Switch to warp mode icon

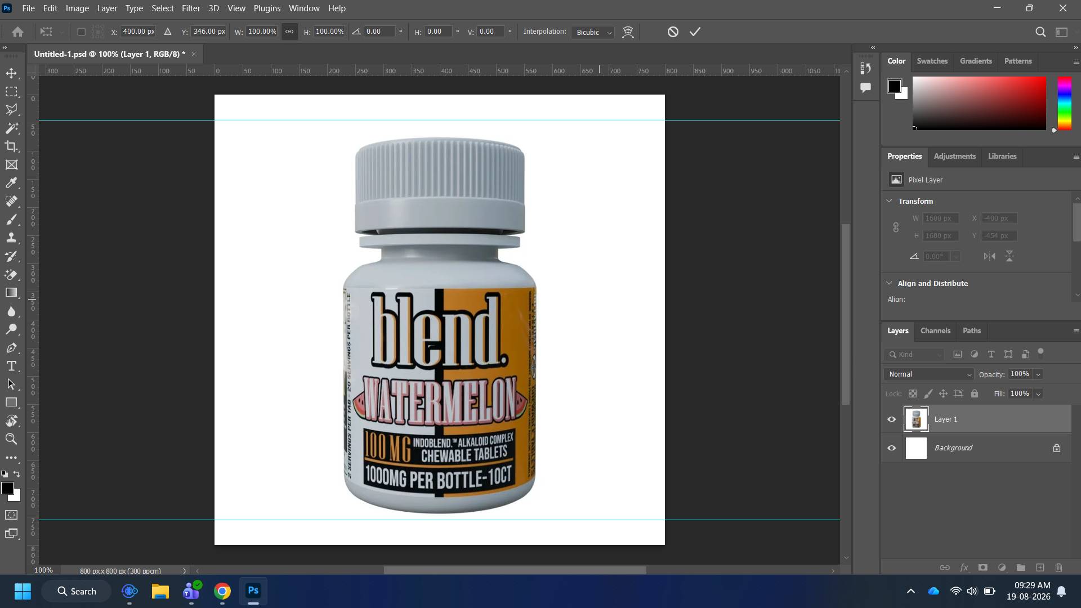pos(628,32)
